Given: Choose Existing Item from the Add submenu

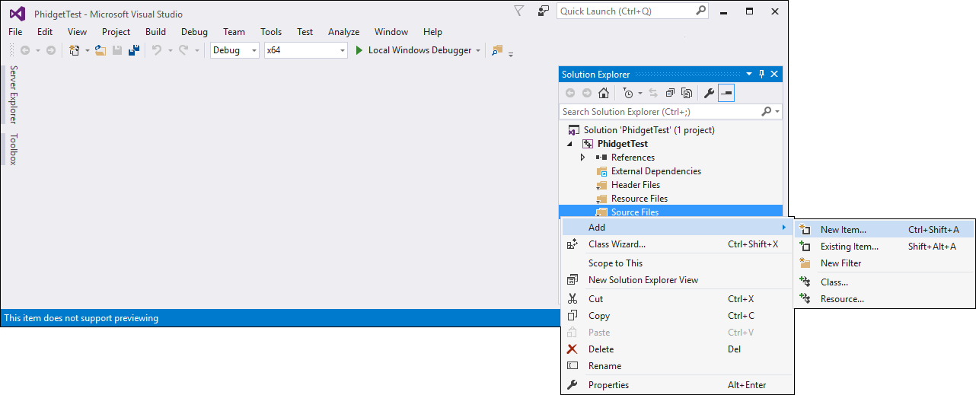Looking at the screenshot, I should pyautogui.click(x=884, y=247).
